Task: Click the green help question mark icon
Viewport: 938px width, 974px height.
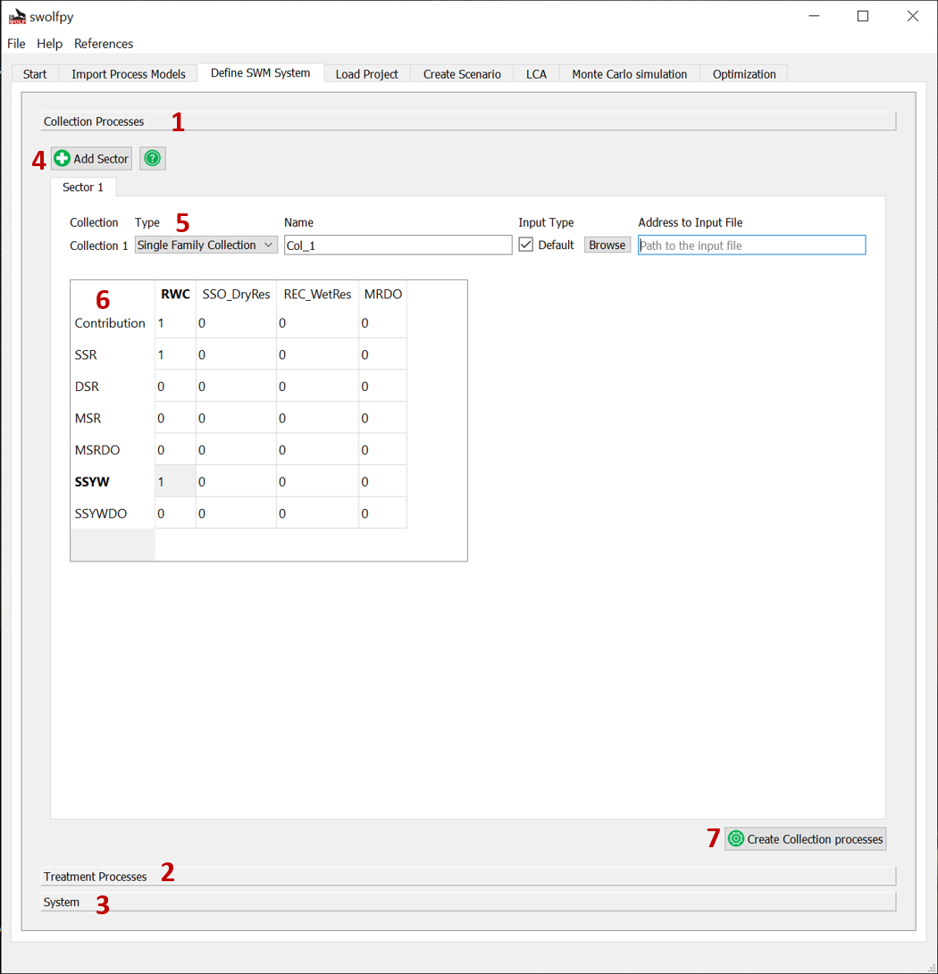Action: tap(152, 158)
